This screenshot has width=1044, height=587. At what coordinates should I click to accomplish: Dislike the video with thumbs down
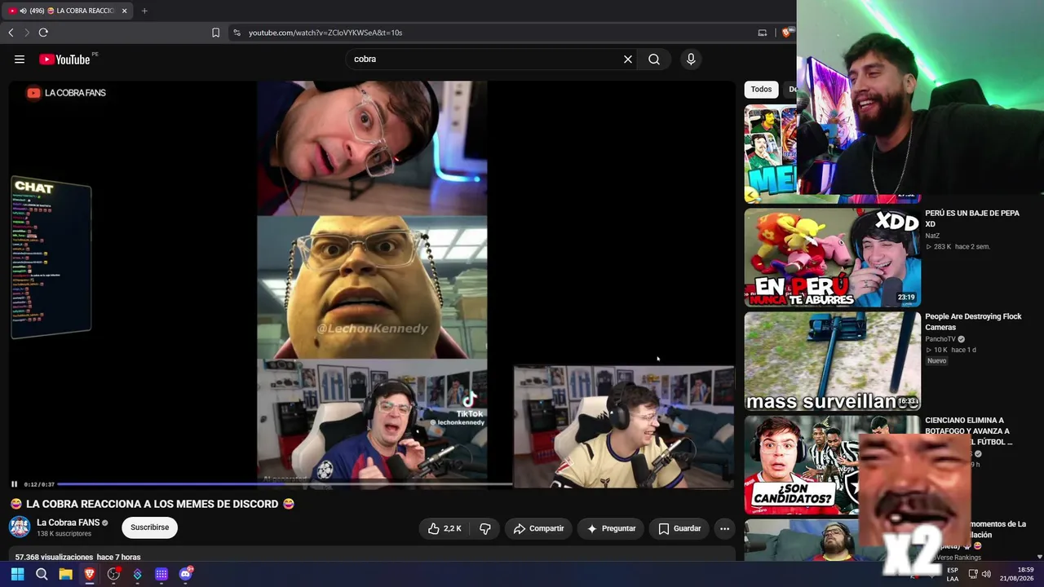(485, 528)
